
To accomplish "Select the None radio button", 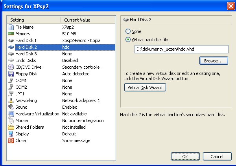I will click(x=128, y=31).
